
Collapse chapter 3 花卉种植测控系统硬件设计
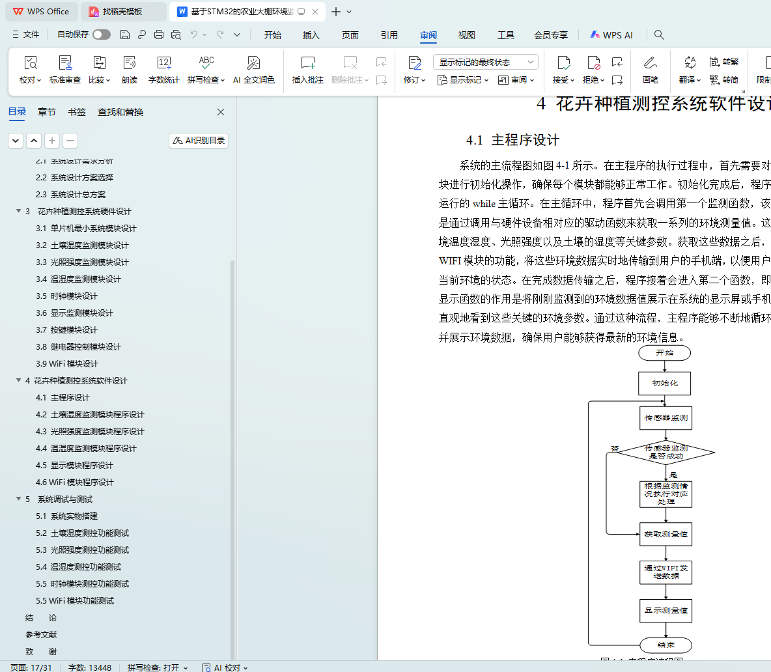click(18, 211)
